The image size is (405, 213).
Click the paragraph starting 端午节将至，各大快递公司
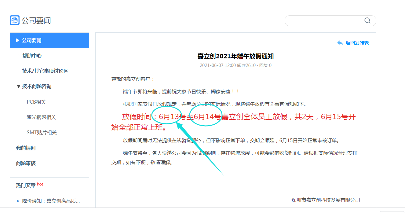tap(234, 158)
